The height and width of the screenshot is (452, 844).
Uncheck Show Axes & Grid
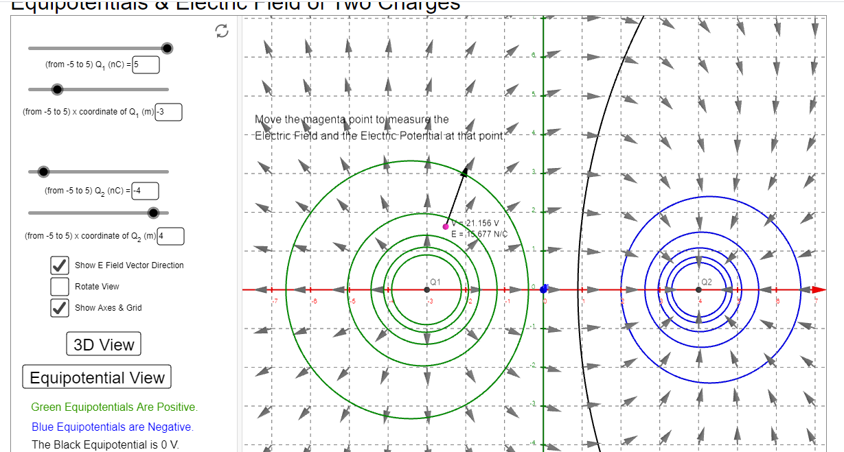59,308
